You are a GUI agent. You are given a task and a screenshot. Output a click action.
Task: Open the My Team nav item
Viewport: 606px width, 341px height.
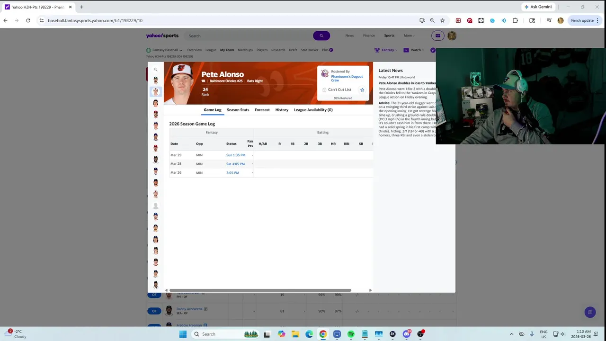[227, 50]
